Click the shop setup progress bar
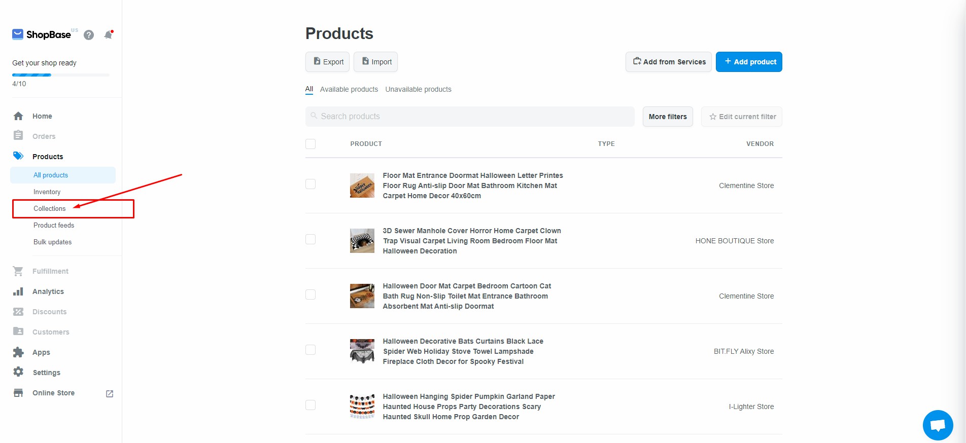 click(x=60, y=75)
